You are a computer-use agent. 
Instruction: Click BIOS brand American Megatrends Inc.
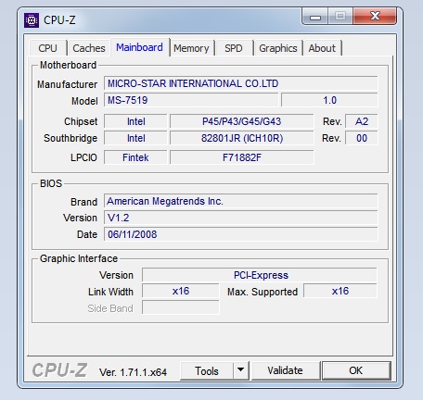pos(240,201)
